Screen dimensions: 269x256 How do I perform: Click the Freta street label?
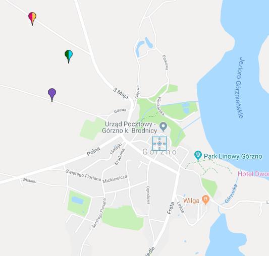pyautogui.click(x=171, y=208)
